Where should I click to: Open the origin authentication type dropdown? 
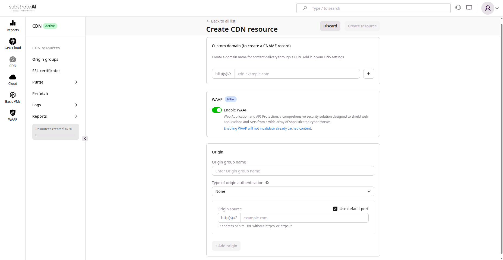(293, 191)
